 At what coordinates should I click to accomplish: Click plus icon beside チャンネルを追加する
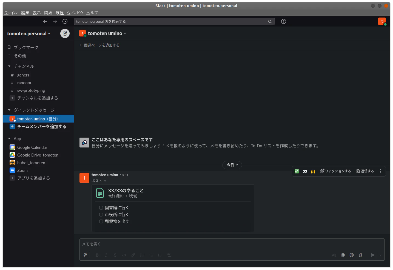pyautogui.click(x=12, y=98)
